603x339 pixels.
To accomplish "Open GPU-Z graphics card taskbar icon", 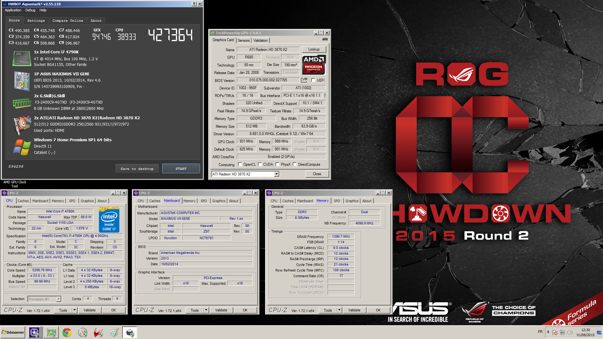I will 51,332.
